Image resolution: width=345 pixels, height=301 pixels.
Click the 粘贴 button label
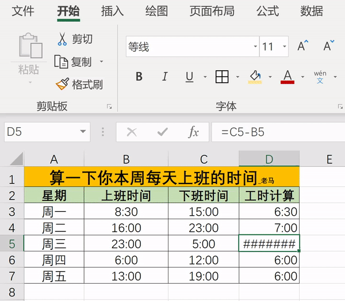tap(29, 70)
